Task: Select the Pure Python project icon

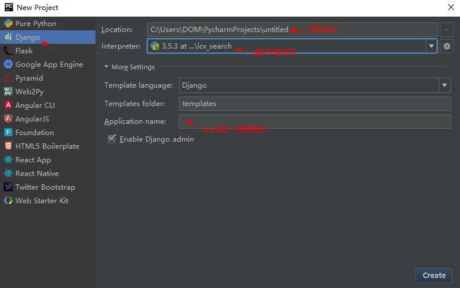Action: tap(8, 24)
